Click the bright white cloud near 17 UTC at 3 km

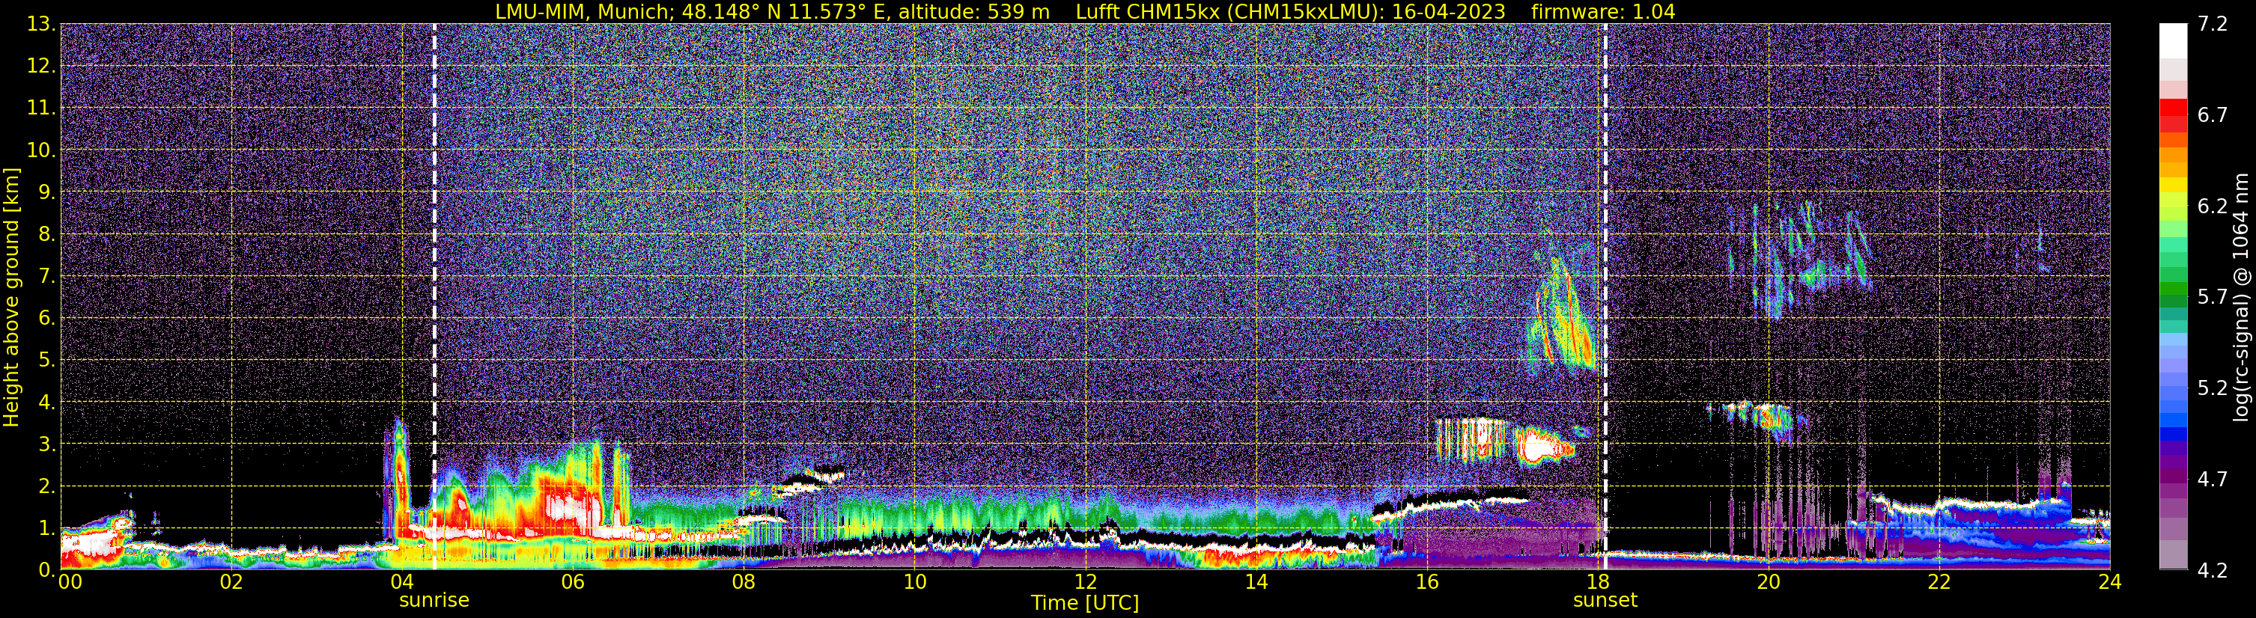point(1543,447)
